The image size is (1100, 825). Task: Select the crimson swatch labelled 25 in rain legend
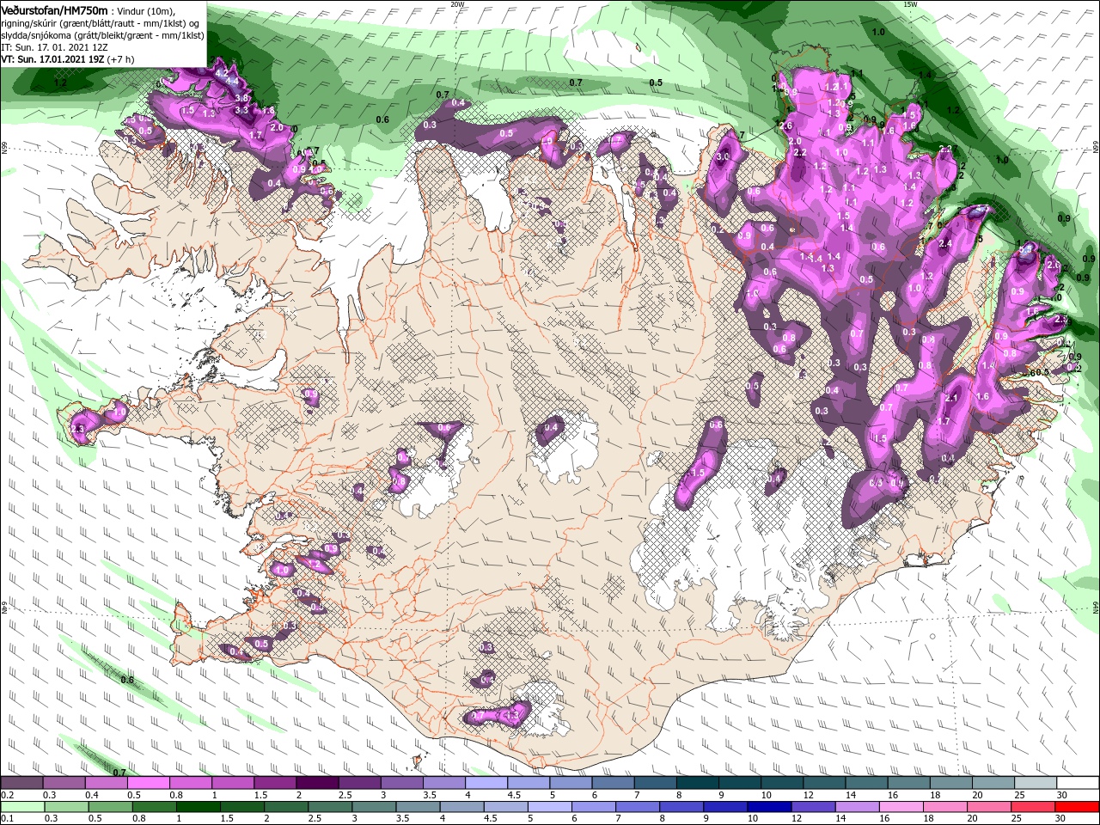(x=1032, y=807)
